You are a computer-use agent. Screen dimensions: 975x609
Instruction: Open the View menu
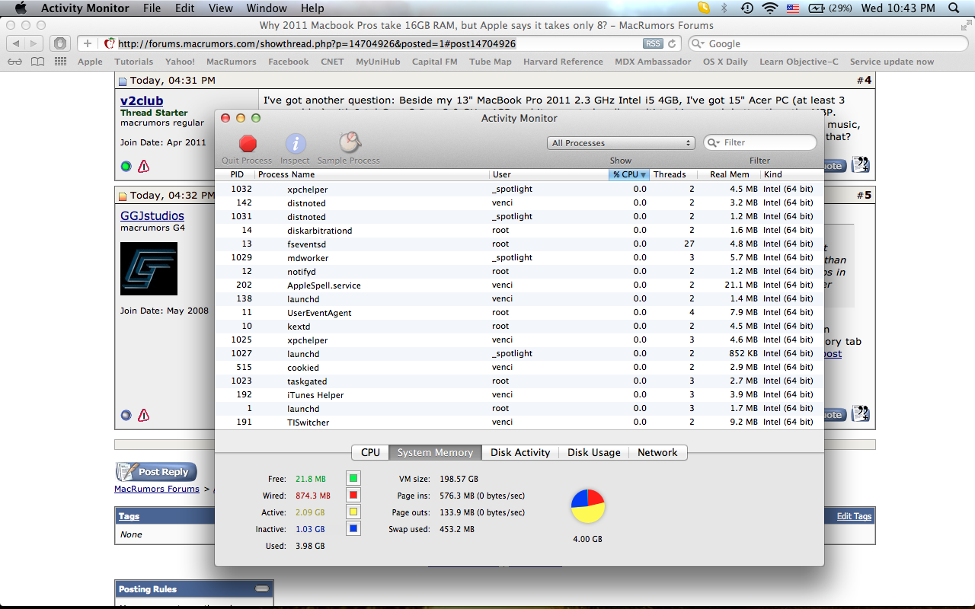pyautogui.click(x=220, y=8)
